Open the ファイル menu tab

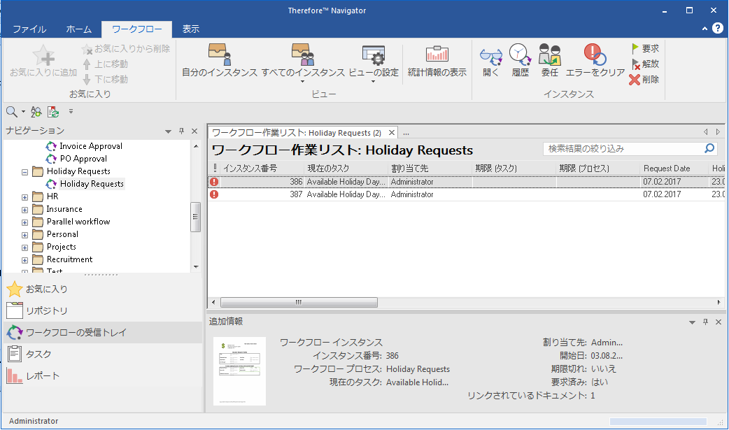point(29,29)
